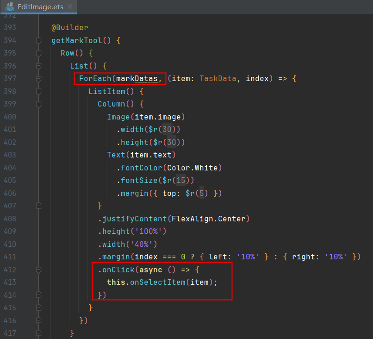
Task: Fold the onClick handler at line 412
Action: point(39,269)
